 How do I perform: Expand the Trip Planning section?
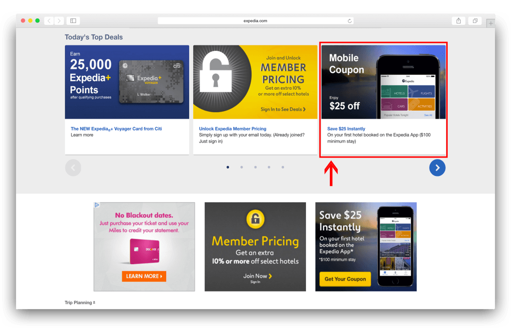tap(80, 303)
